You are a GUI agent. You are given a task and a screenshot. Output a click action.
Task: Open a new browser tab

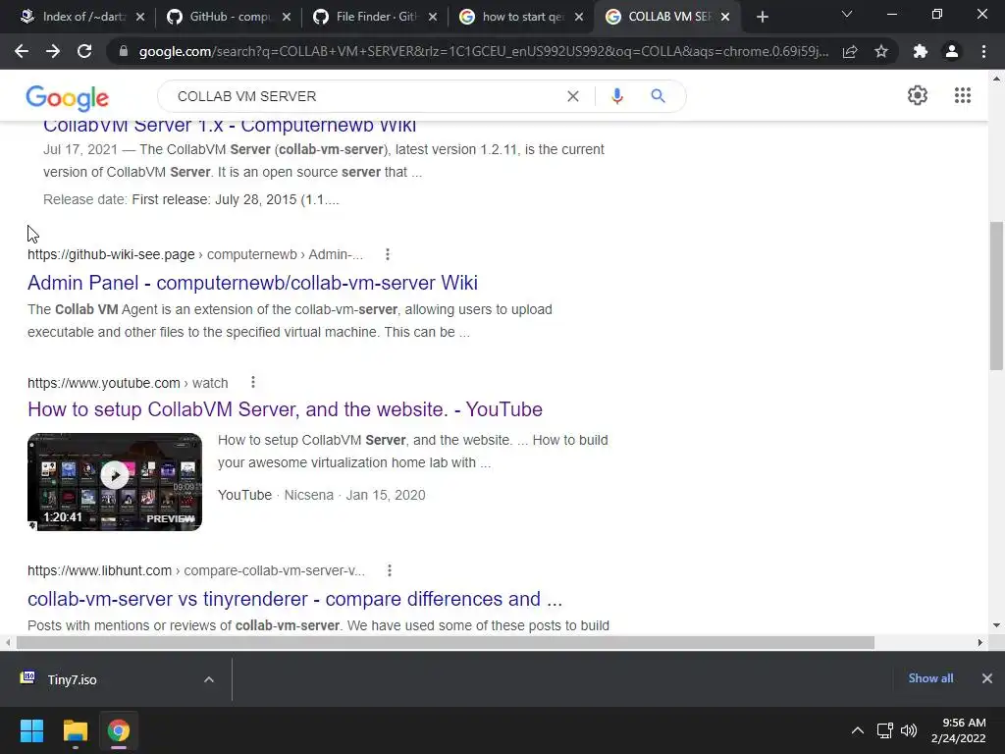tap(762, 17)
